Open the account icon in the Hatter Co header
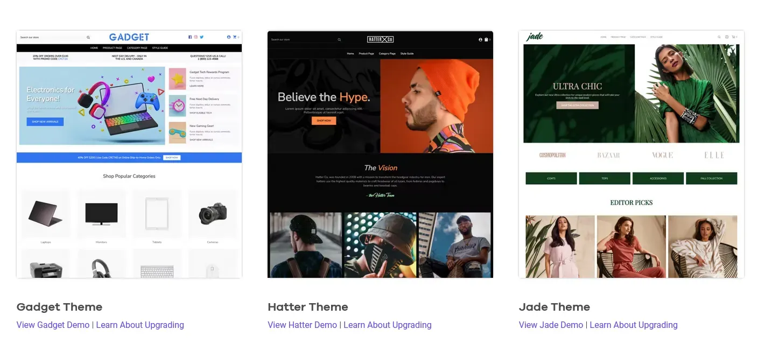The width and height of the screenshot is (758, 357). click(x=480, y=39)
